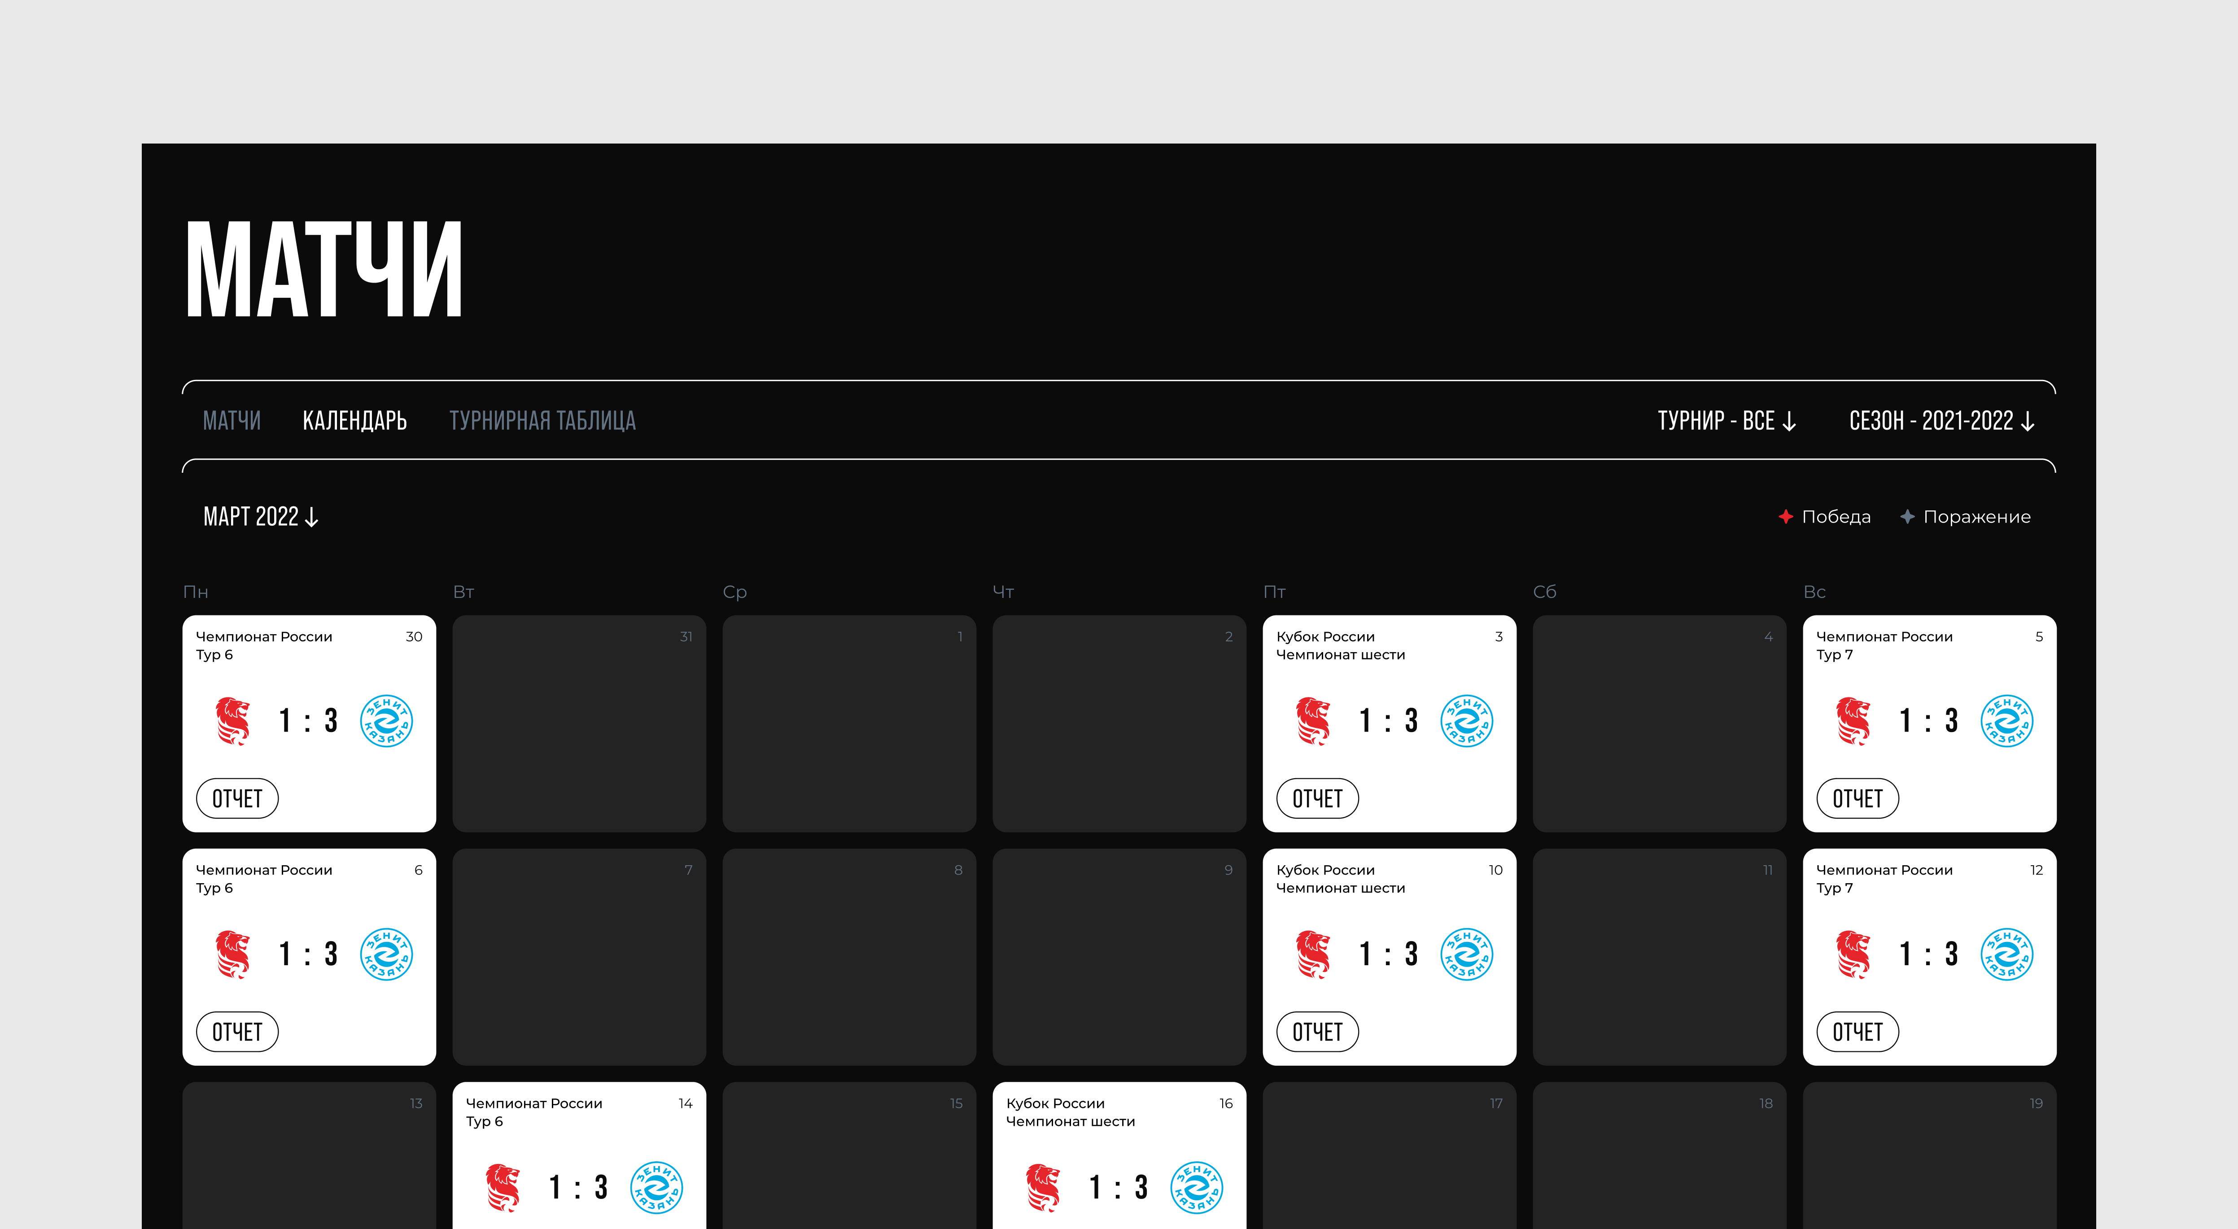Click red lion logo on day 16 card

point(1043,1188)
